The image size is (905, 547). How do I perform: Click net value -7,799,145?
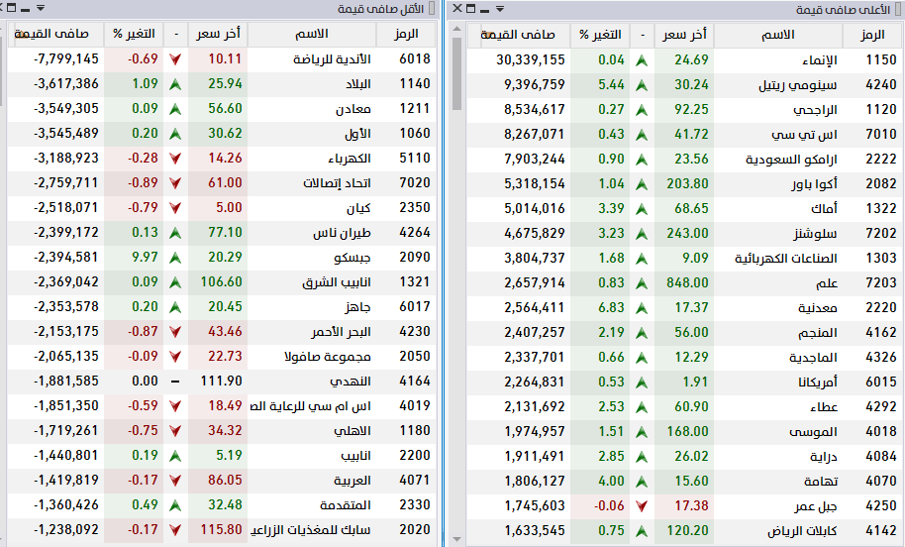pos(65,58)
